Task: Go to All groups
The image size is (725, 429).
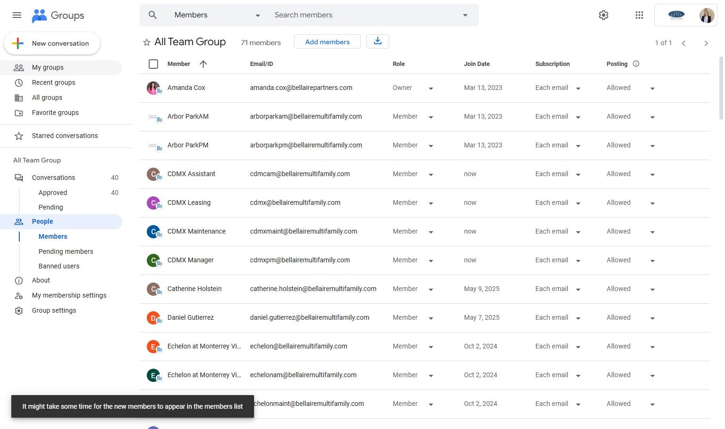Action: coord(61,98)
